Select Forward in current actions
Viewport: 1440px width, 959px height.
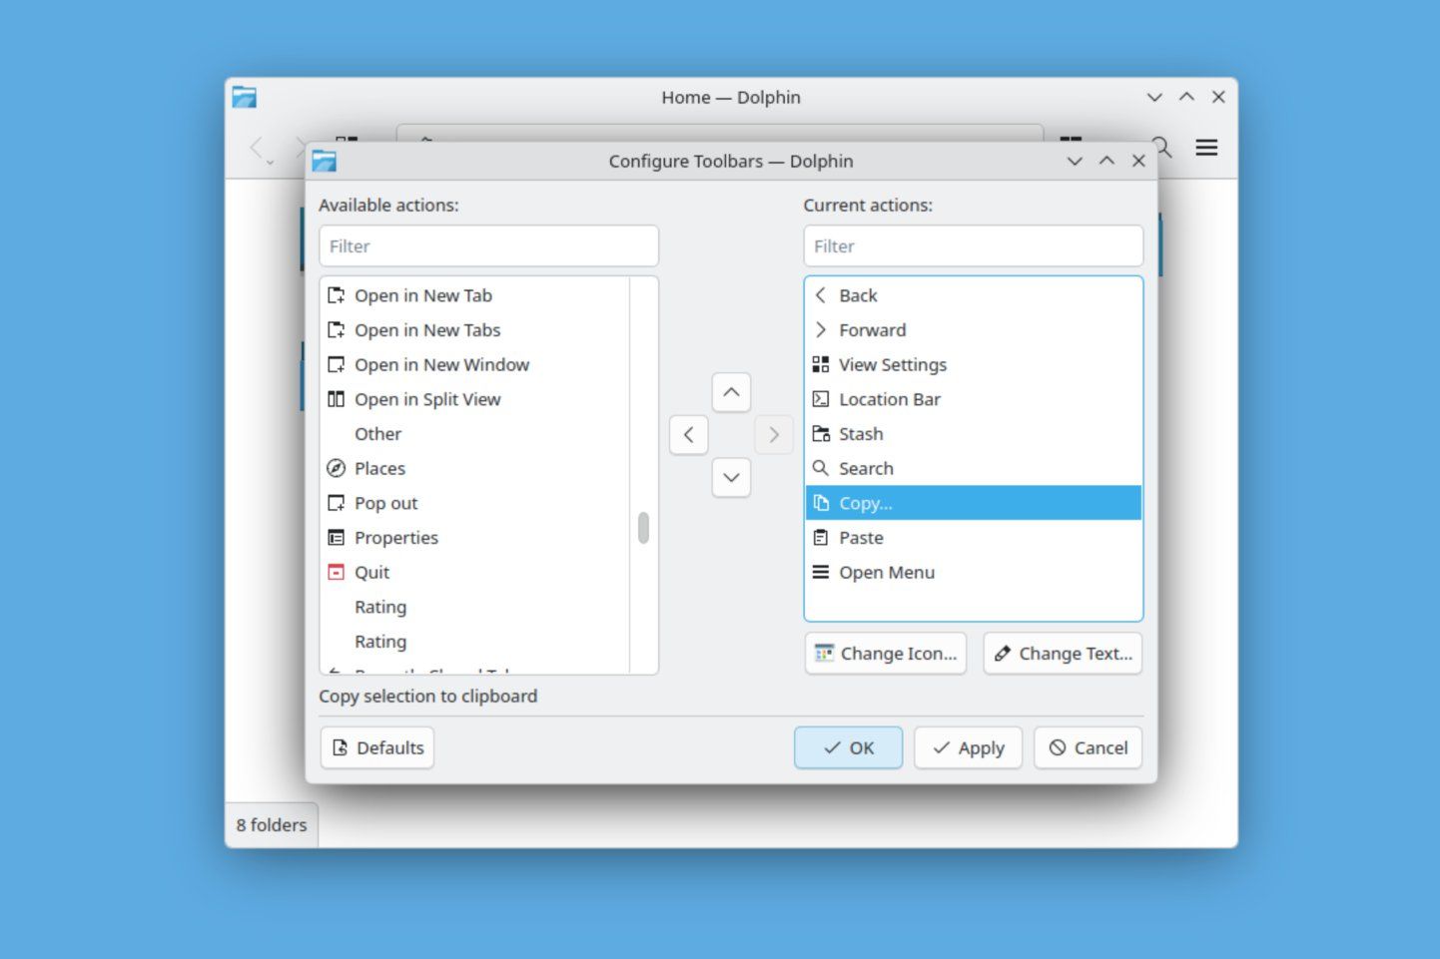[x=974, y=330]
